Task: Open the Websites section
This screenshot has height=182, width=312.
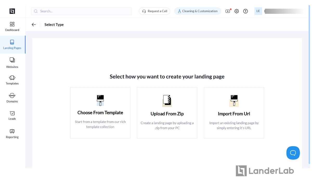Action: point(12,63)
